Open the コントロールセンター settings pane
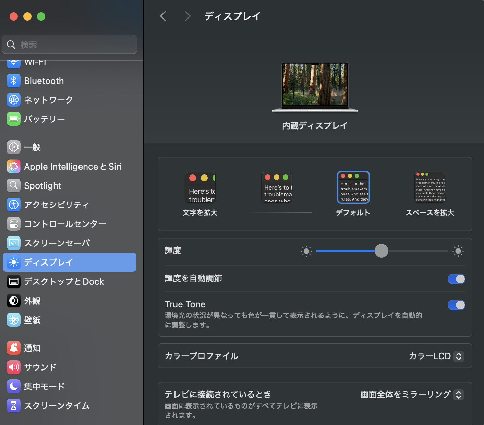Image resolution: width=484 pixels, height=425 pixels. pyautogui.click(x=65, y=224)
